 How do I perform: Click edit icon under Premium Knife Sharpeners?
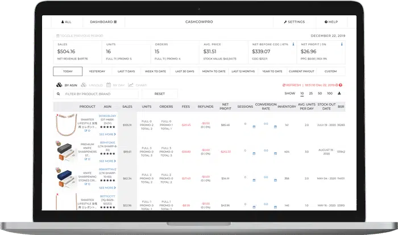[85, 159]
